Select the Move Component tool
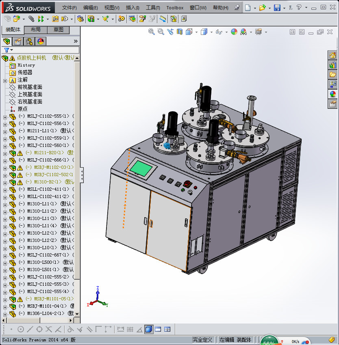The image size is (339, 345). click(x=65, y=19)
